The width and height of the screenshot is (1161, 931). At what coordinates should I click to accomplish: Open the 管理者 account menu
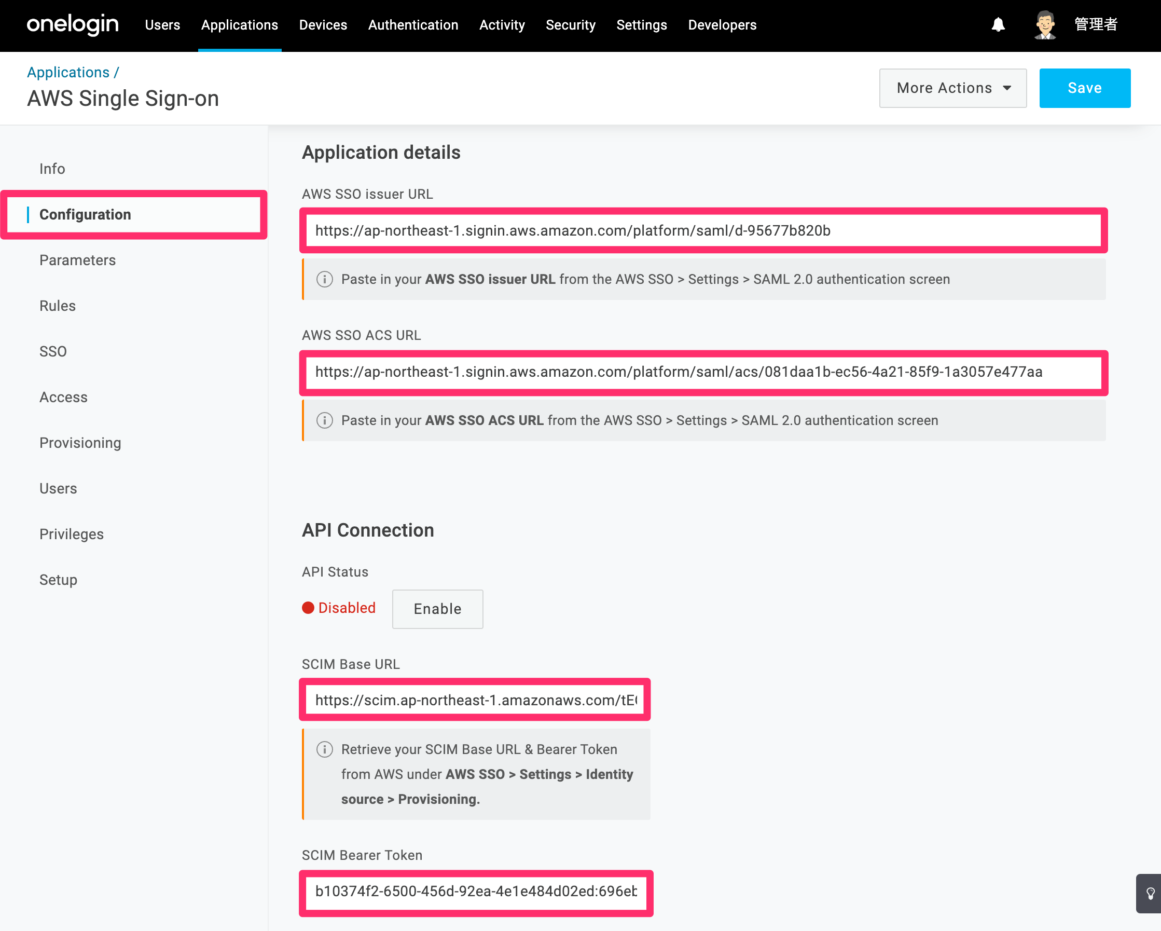pos(1095,25)
